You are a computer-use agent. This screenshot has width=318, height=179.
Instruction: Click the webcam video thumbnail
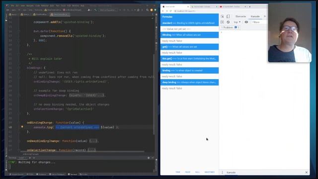[x=290, y=33]
